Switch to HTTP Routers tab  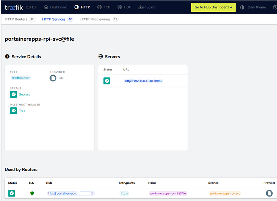point(20,19)
